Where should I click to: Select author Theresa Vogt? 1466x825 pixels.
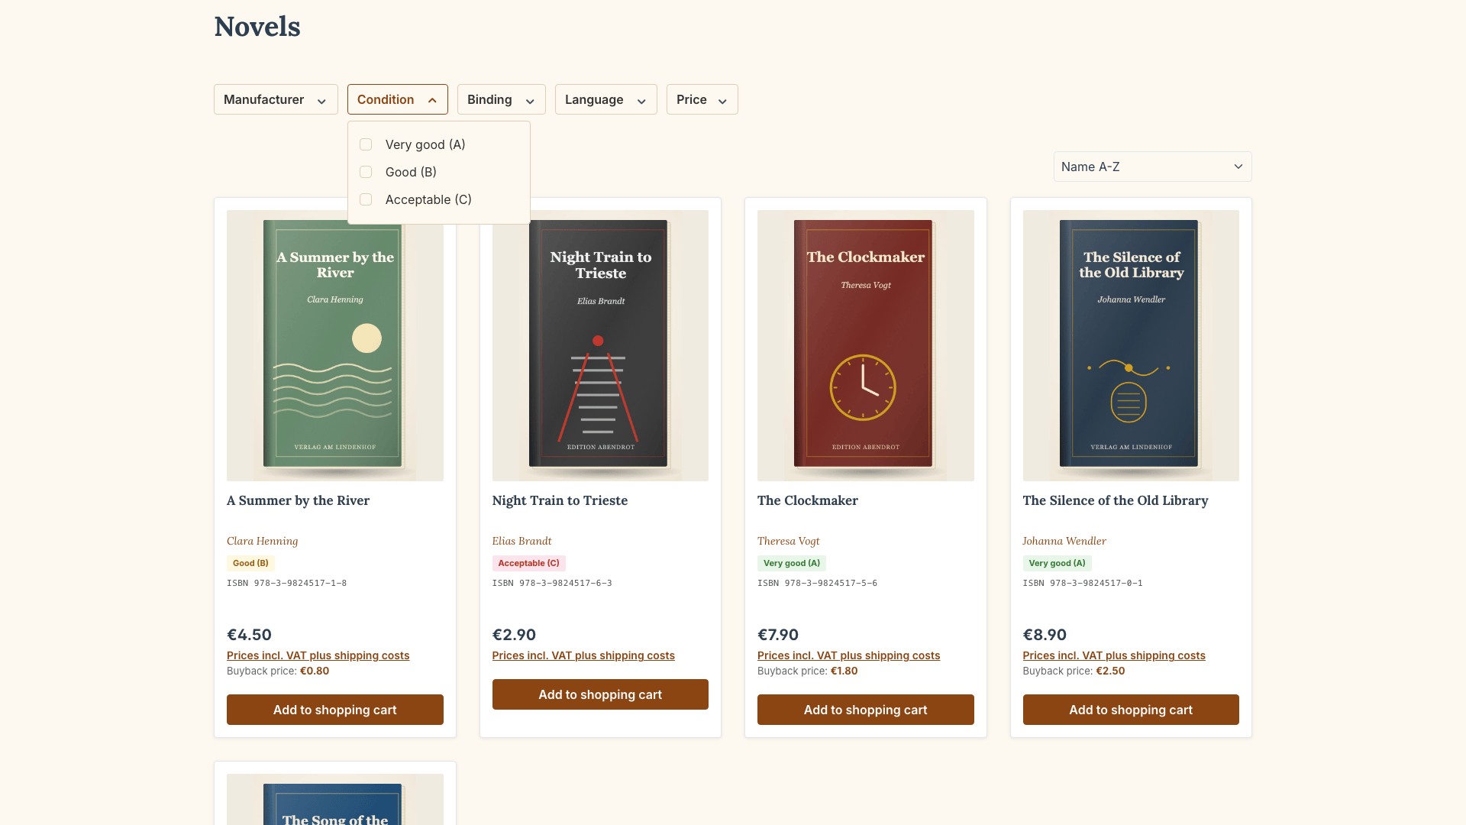[x=788, y=541]
